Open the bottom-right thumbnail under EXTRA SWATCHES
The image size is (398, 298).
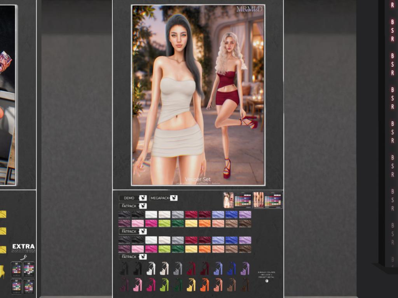29,287
